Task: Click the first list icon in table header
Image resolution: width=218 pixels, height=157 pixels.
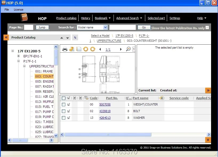Action: pos(75,98)
